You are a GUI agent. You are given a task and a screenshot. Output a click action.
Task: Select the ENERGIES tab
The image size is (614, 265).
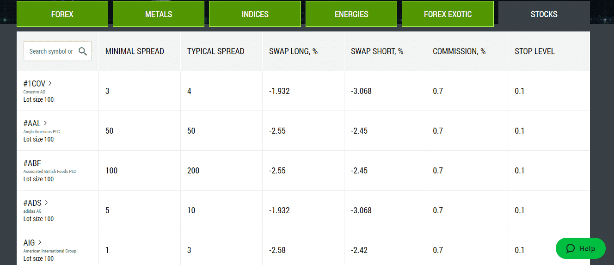[x=351, y=14]
